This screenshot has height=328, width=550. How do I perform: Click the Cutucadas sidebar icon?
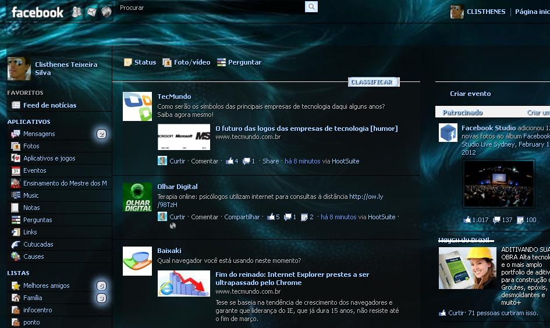coord(16,245)
